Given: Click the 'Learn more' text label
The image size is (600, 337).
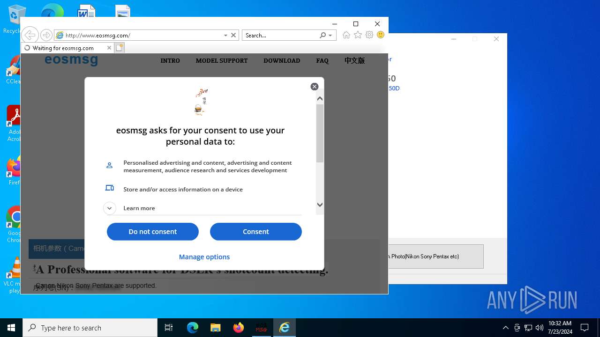Looking at the screenshot, I should tap(139, 208).
